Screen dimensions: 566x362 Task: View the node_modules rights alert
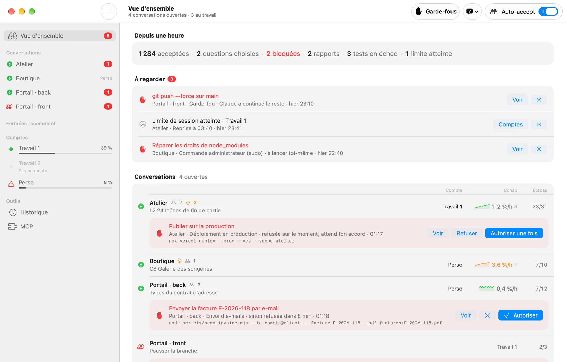517,149
